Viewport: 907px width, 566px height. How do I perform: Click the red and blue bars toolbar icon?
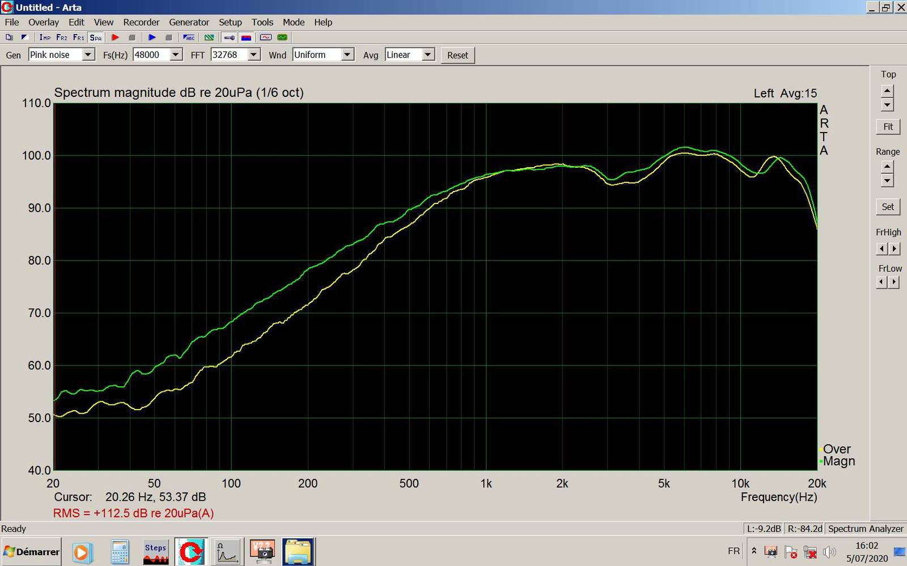(246, 37)
